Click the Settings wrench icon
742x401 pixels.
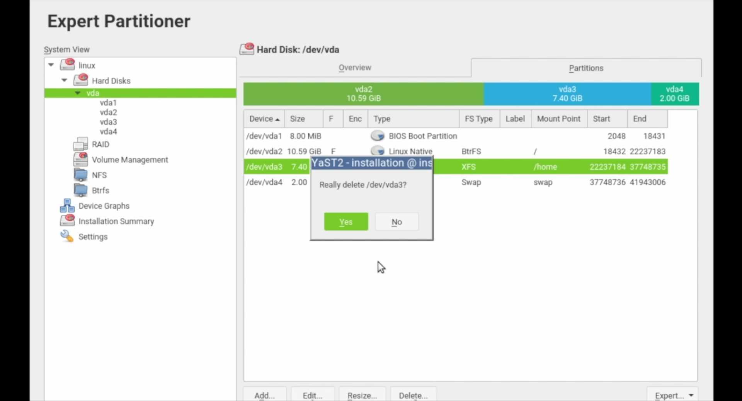click(x=67, y=236)
